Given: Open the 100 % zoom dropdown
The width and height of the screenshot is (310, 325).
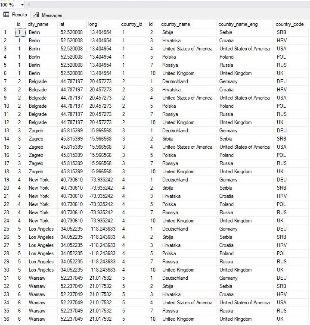Looking at the screenshot, I should pos(22,5).
